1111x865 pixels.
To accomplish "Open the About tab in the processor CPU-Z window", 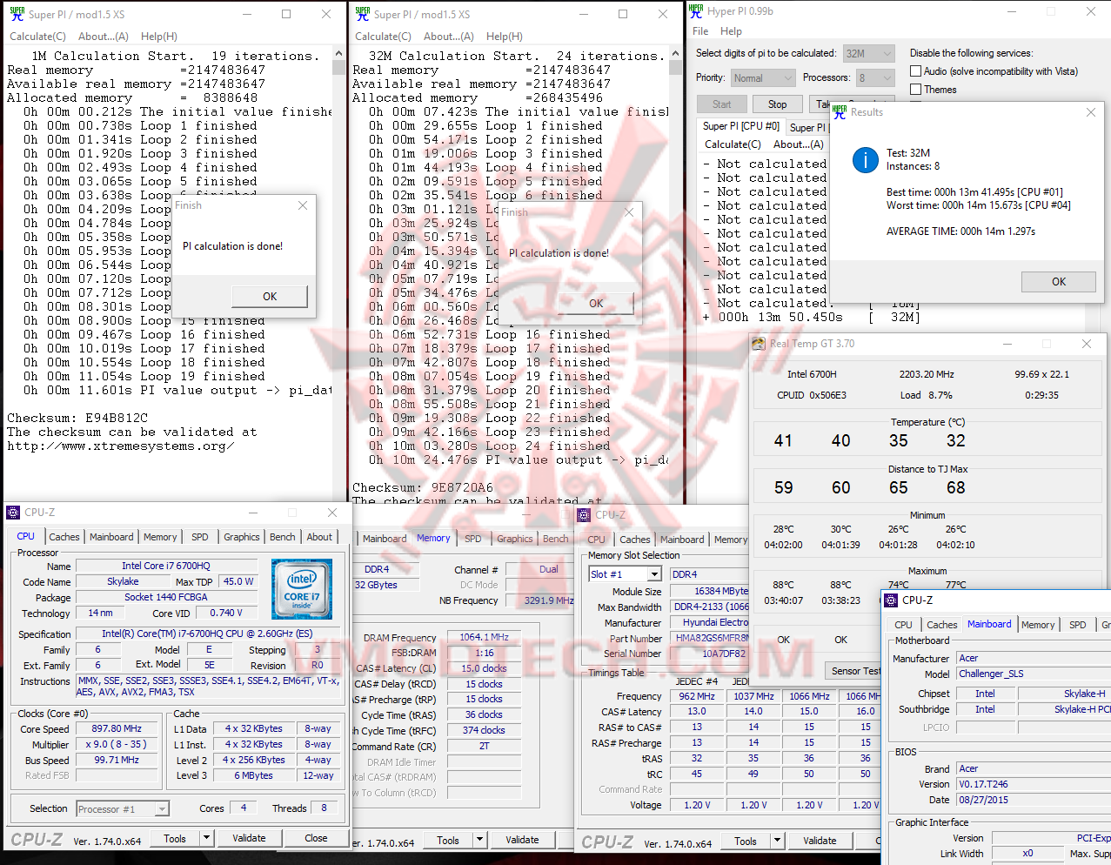I will (319, 537).
